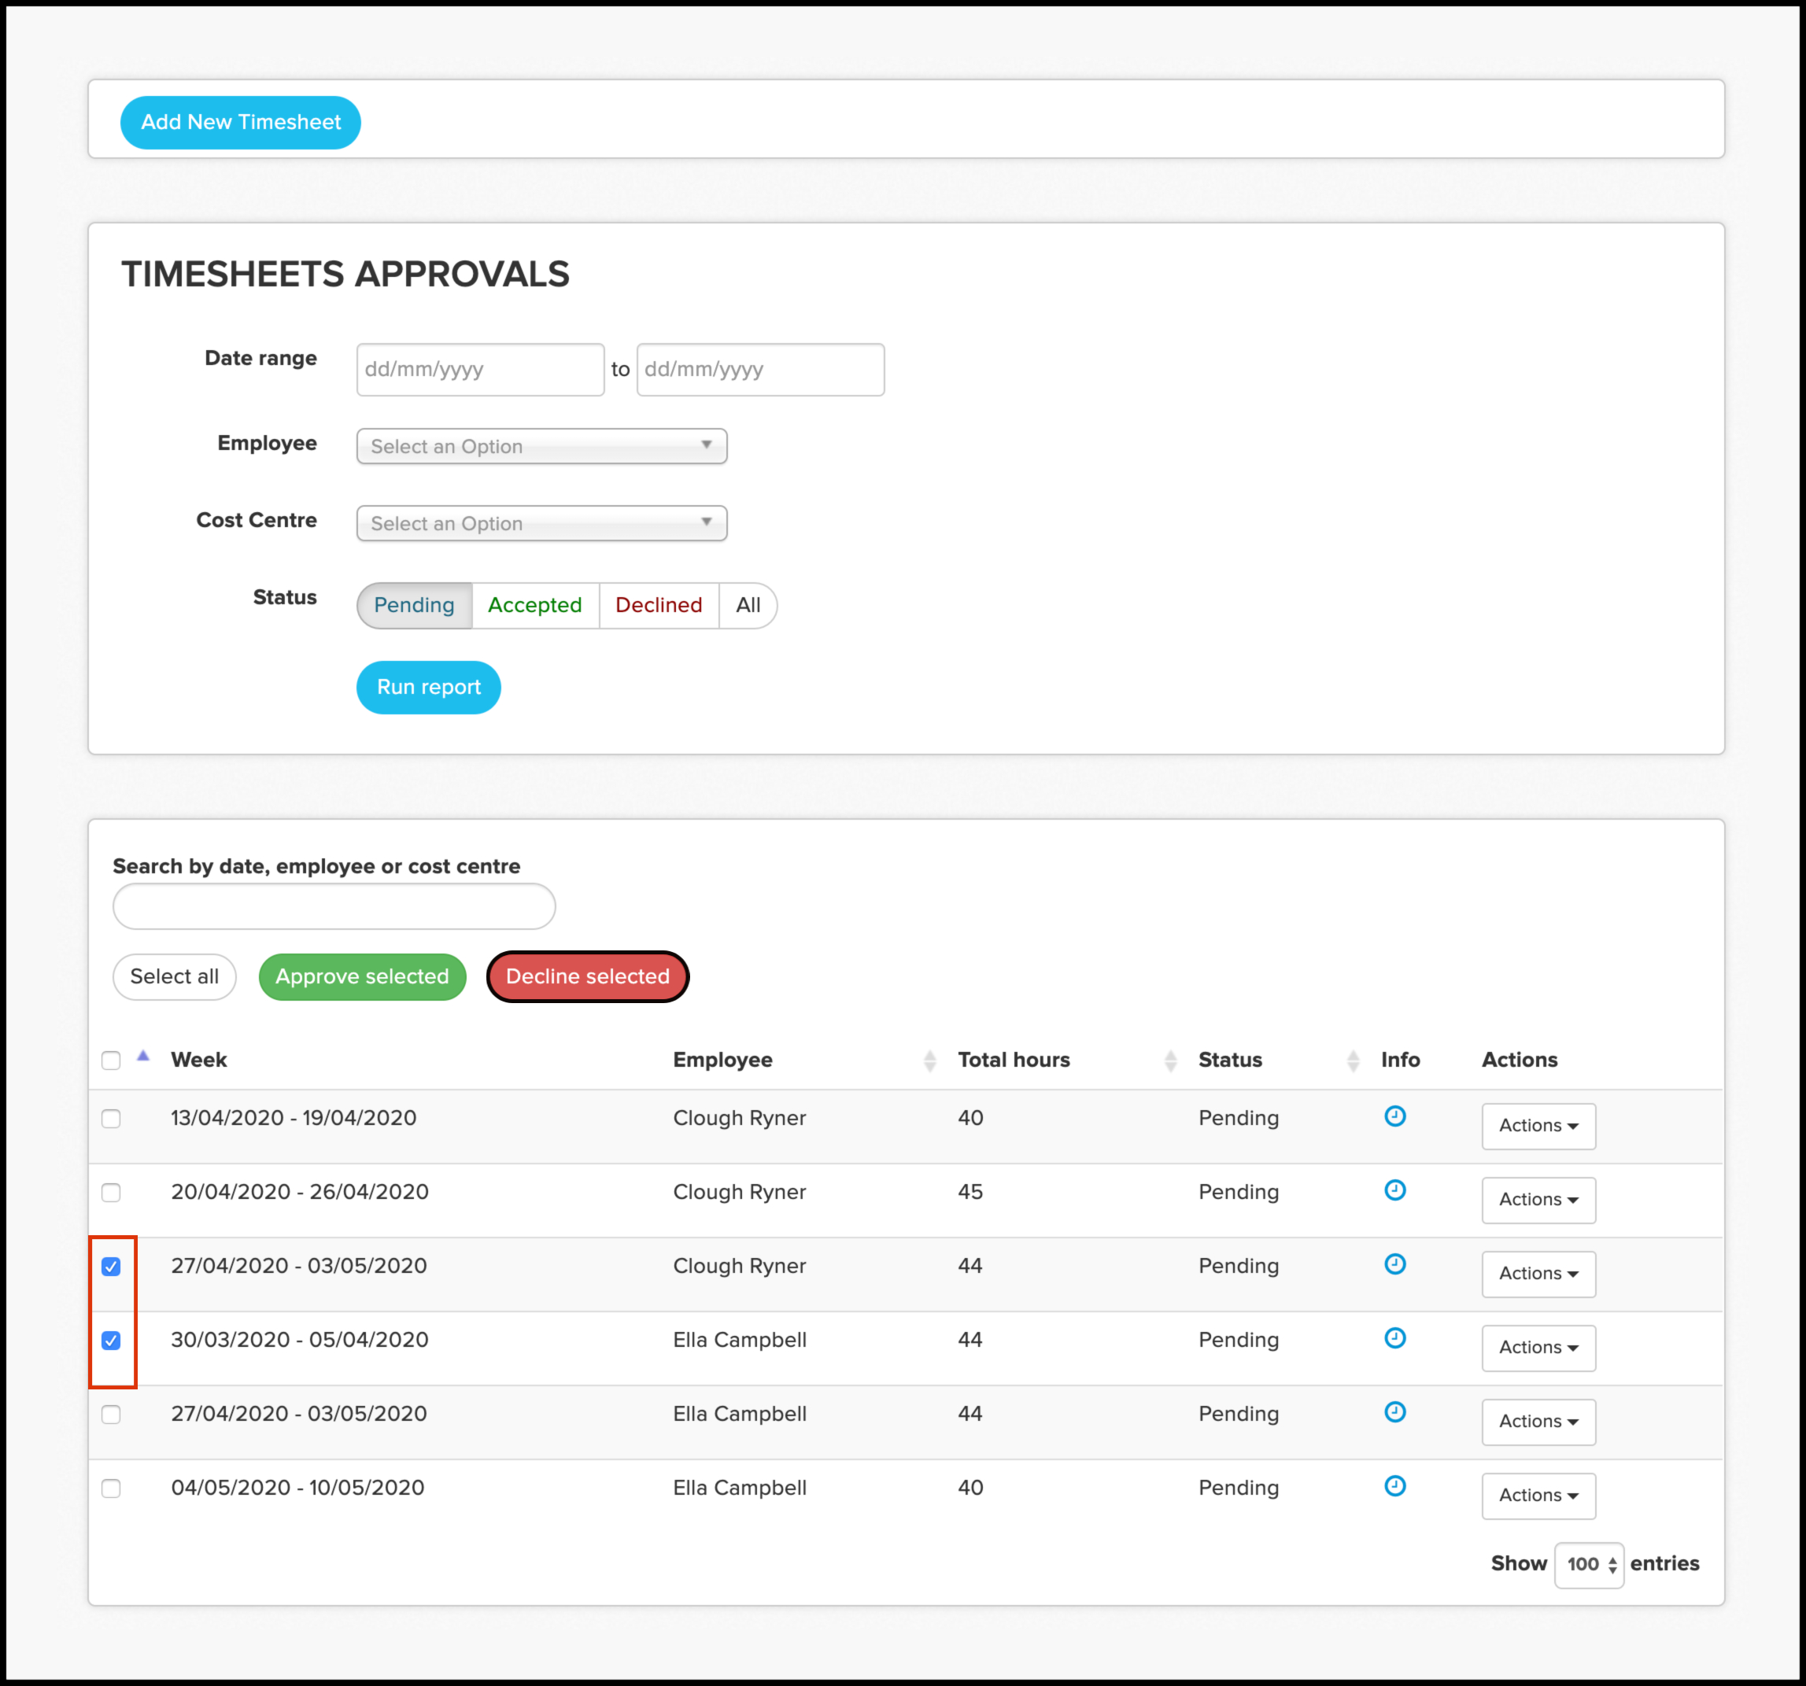The image size is (1806, 1686).
Task: Sort by Status column arrows
Action: pos(1353,1060)
